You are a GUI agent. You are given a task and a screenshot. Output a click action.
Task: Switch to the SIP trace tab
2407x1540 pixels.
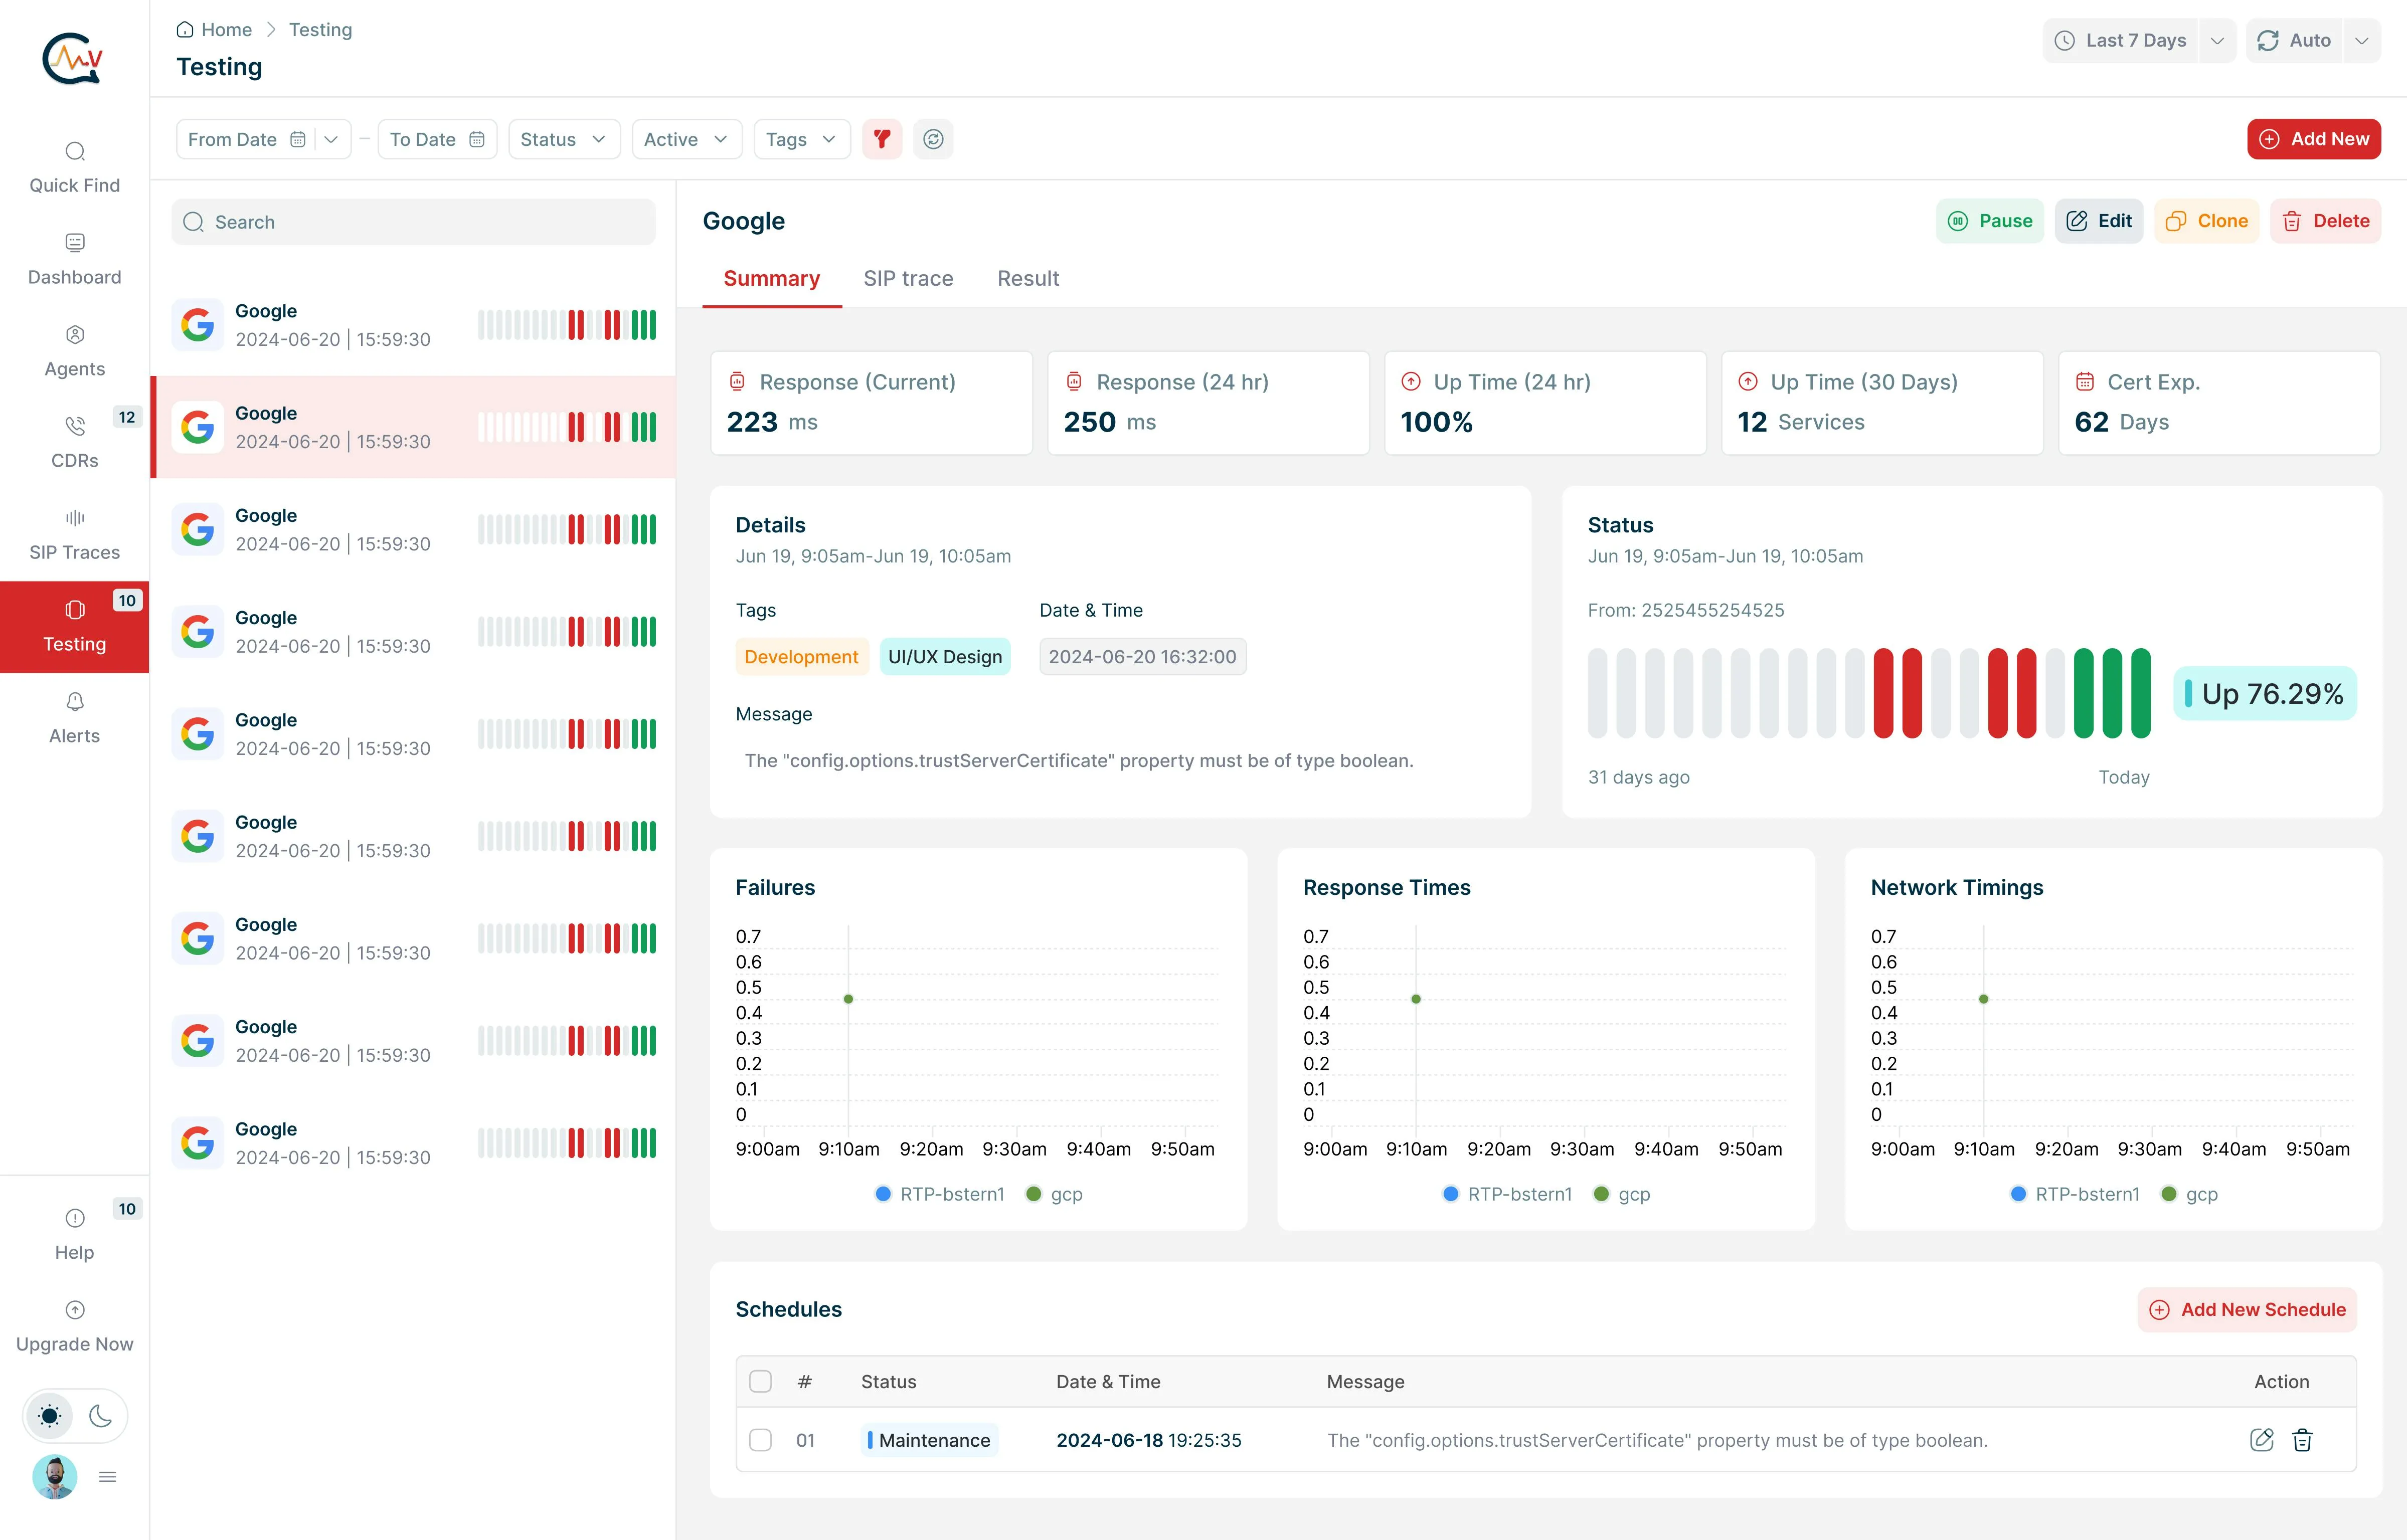(x=908, y=278)
